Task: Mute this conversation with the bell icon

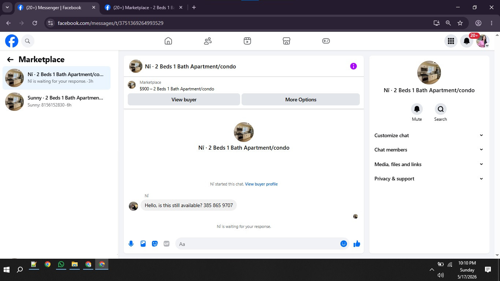Action: 417,109
